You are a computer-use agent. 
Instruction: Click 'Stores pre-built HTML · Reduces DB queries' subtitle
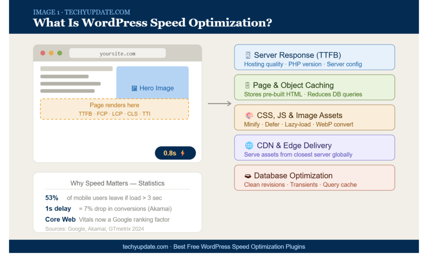click(x=303, y=94)
